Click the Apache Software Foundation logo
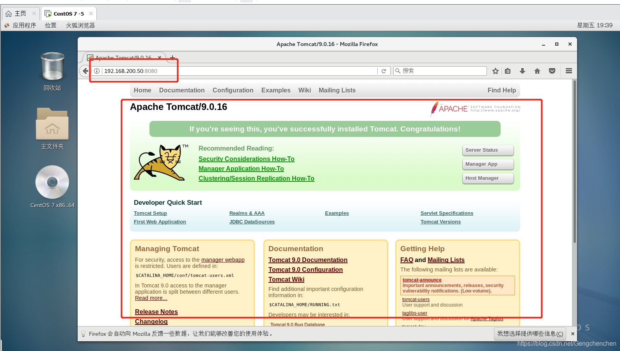This screenshot has width=620, height=351. pyautogui.click(x=475, y=109)
